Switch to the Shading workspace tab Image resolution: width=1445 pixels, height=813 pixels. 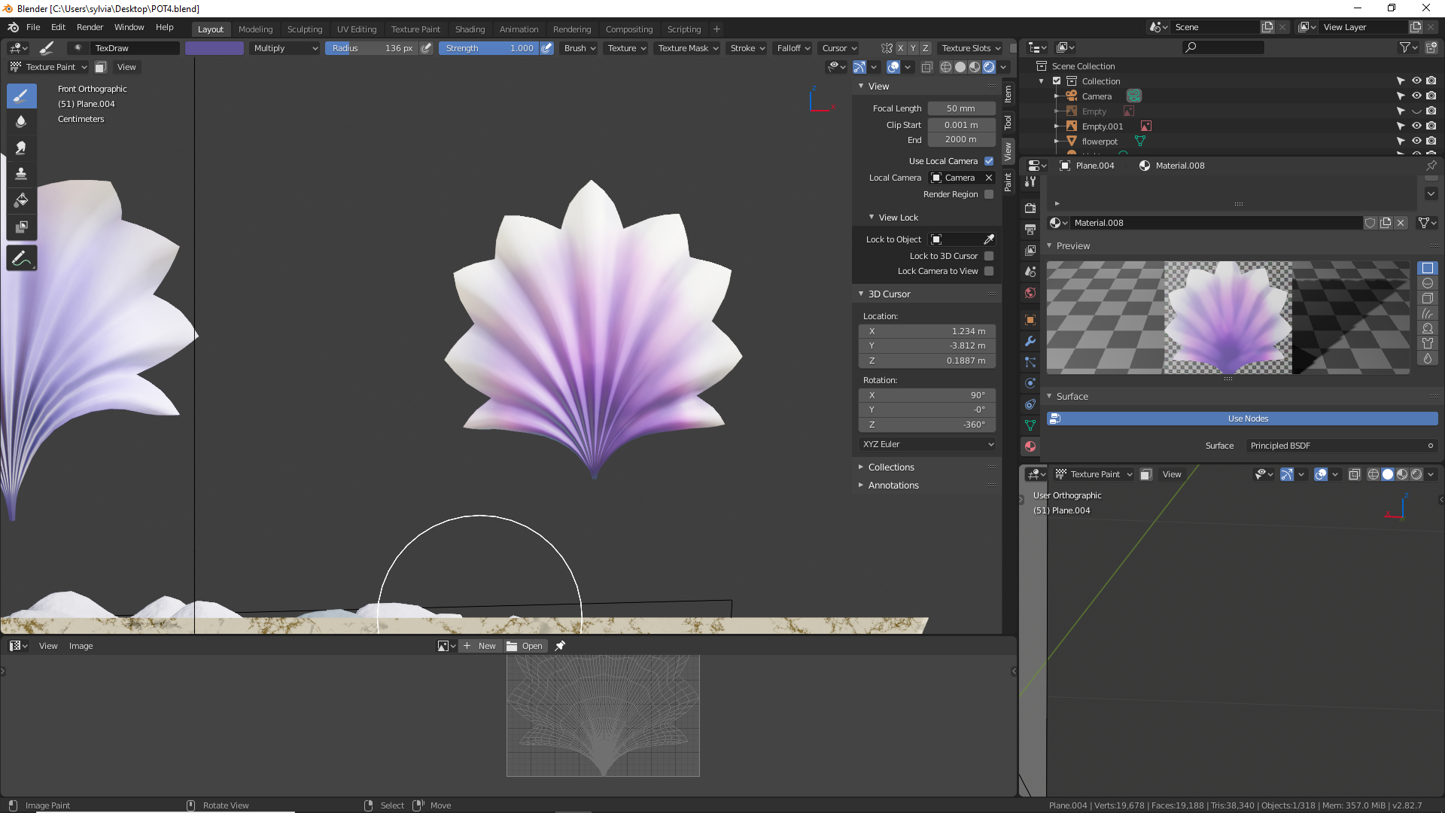[470, 29]
